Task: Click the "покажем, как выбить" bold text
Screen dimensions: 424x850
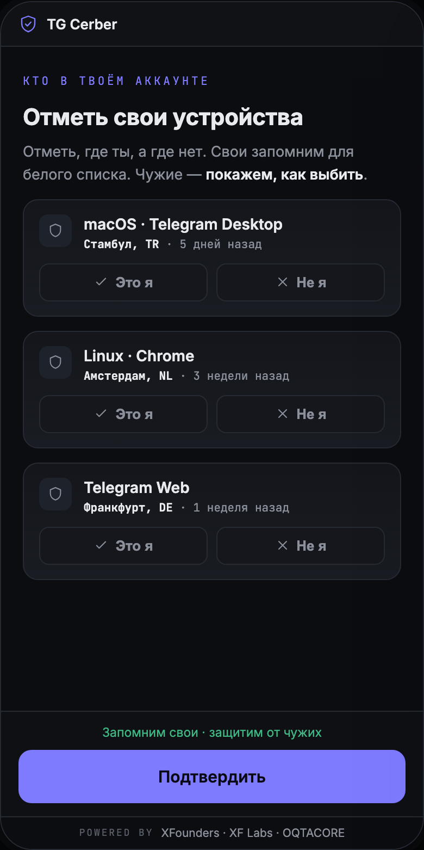Action: (x=284, y=175)
